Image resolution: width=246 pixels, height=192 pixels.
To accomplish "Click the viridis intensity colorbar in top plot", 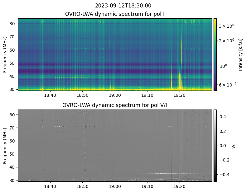I will (215, 54).
